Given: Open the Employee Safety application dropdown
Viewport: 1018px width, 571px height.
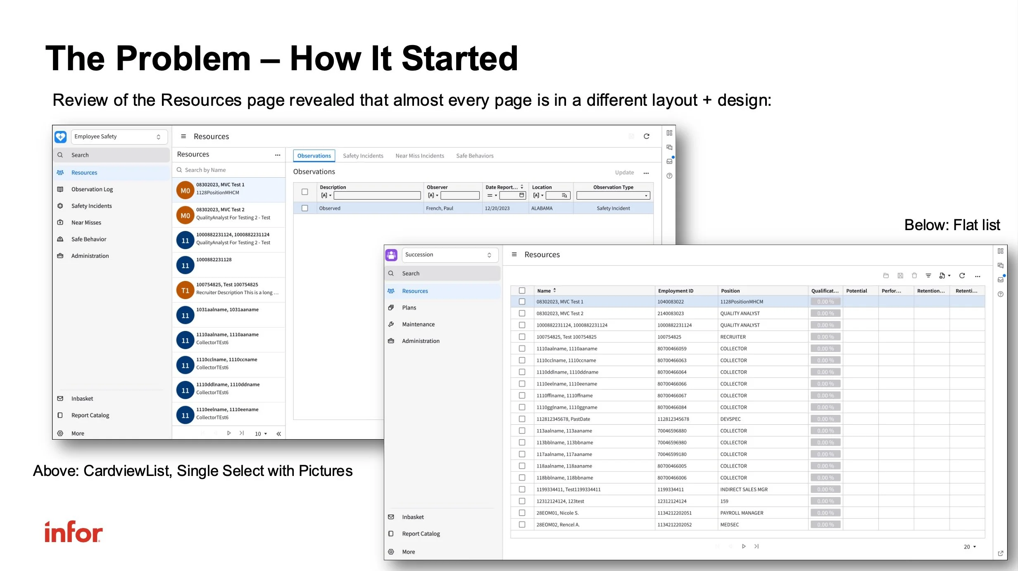Looking at the screenshot, I should [x=119, y=136].
